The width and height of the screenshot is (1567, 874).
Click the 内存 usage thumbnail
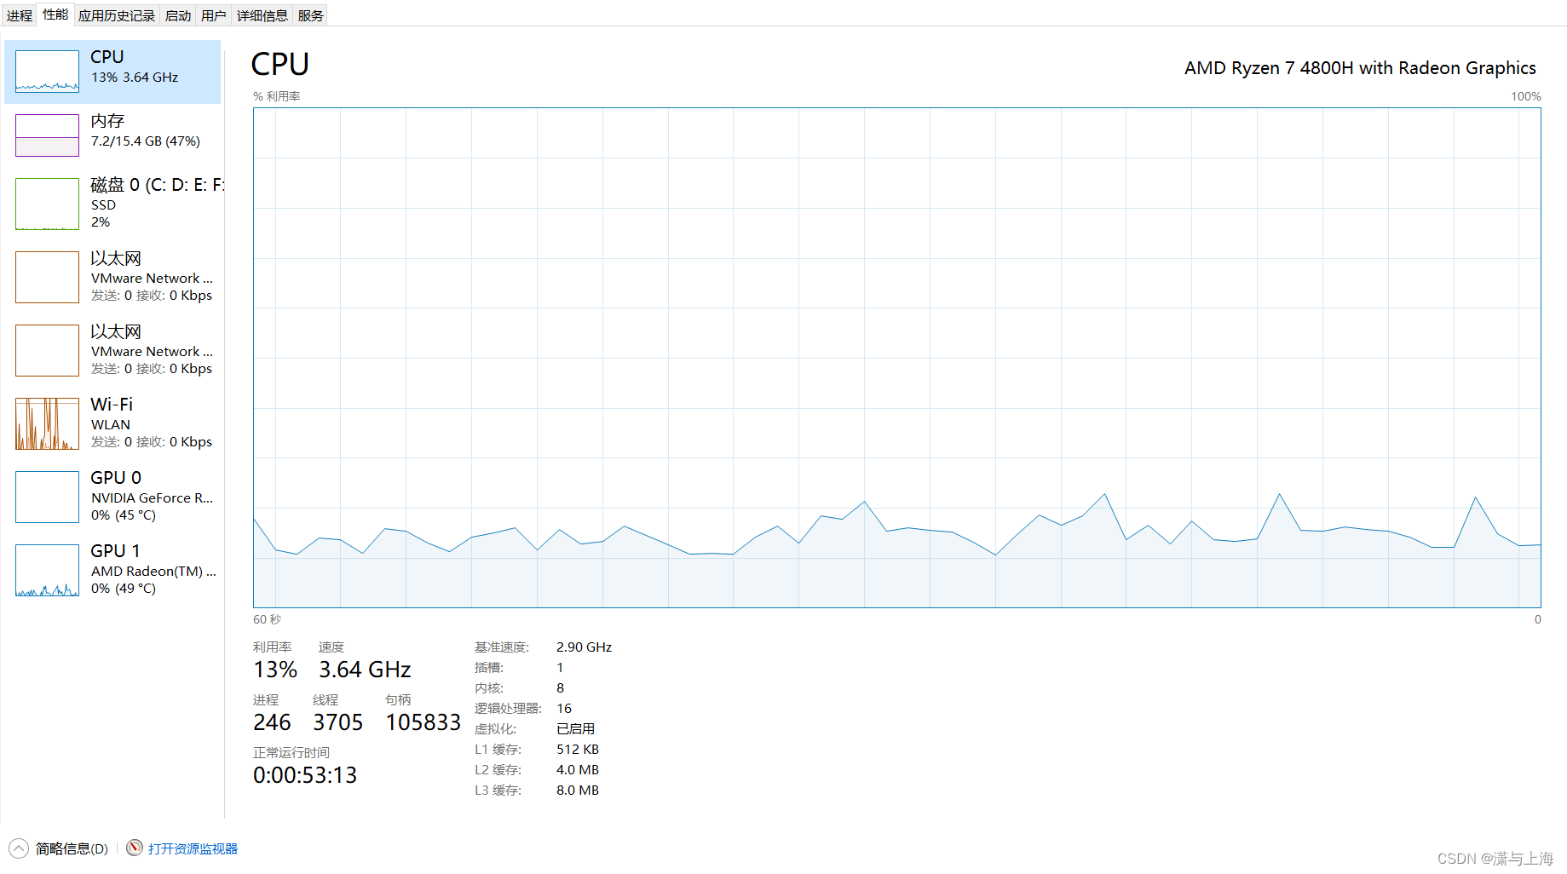tap(47, 135)
